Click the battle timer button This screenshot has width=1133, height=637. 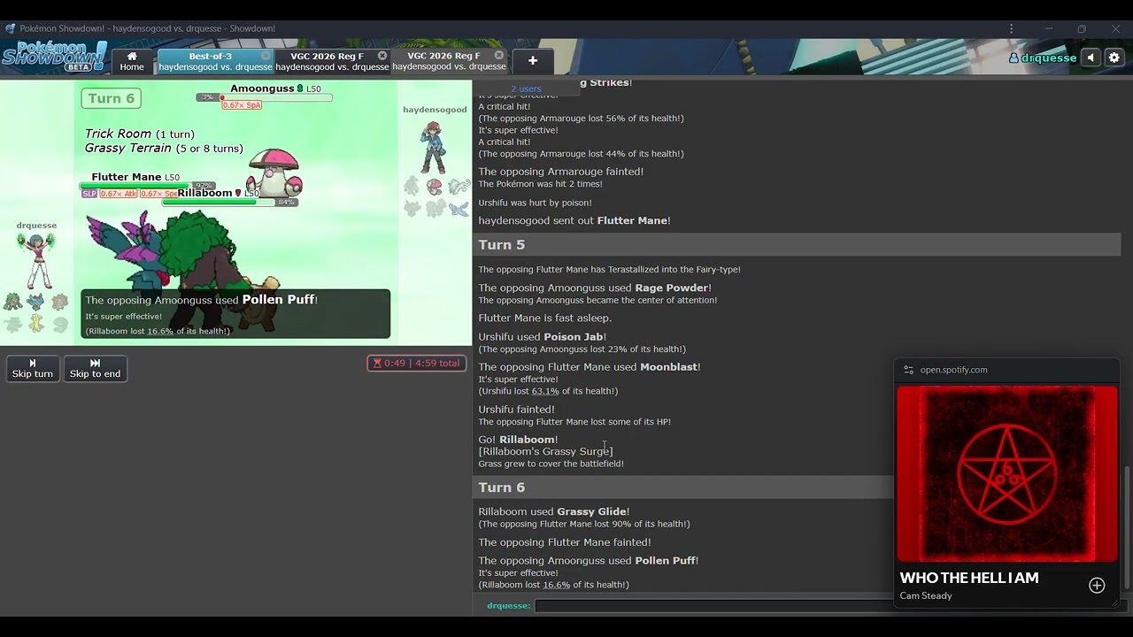pos(417,363)
